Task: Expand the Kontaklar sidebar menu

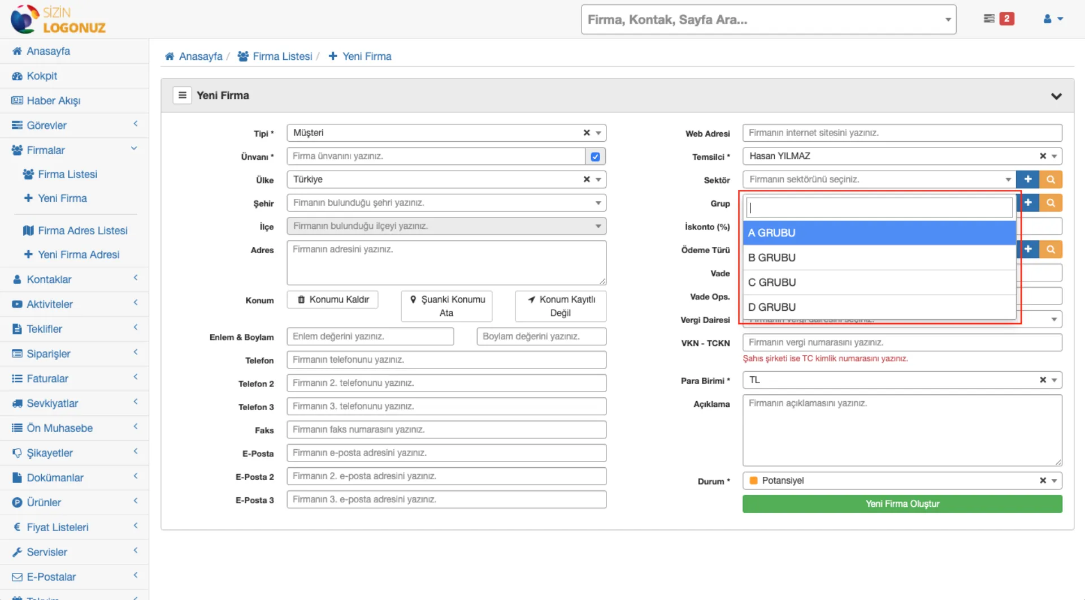Action: [74, 280]
